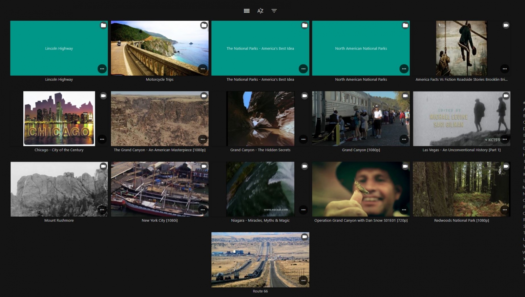The width and height of the screenshot is (525, 297).
Task: Open America Facts Vs Fiction thumbnail
Action: (461, 48)
